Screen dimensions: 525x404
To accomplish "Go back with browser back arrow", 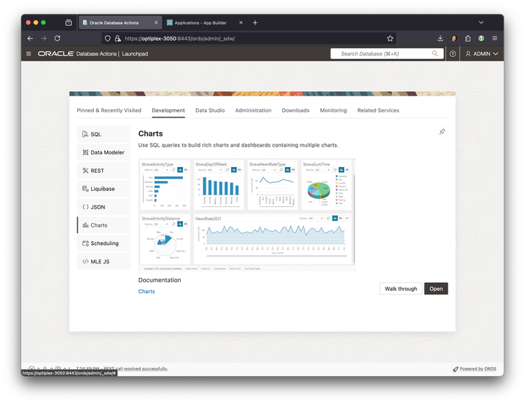I will [30, 39].
